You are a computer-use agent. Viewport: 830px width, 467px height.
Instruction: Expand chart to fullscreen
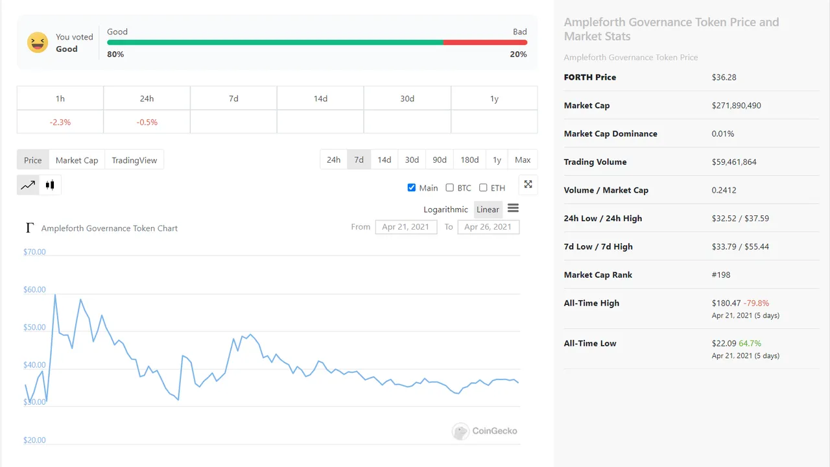[x=528, y=184]
